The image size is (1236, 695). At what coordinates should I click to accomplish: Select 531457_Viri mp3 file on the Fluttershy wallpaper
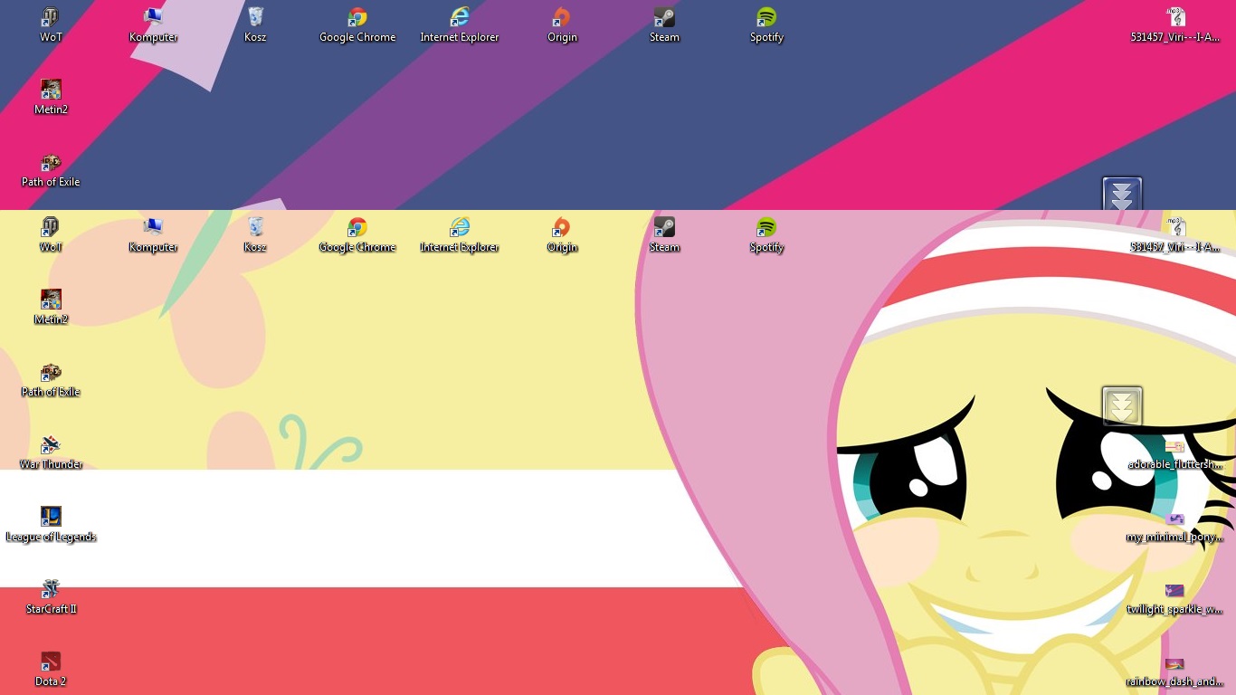(x=1175, y=233)
